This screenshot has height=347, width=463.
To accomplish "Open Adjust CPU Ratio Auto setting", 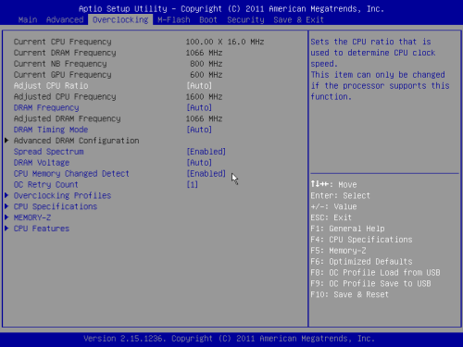I will coord(199,85).
